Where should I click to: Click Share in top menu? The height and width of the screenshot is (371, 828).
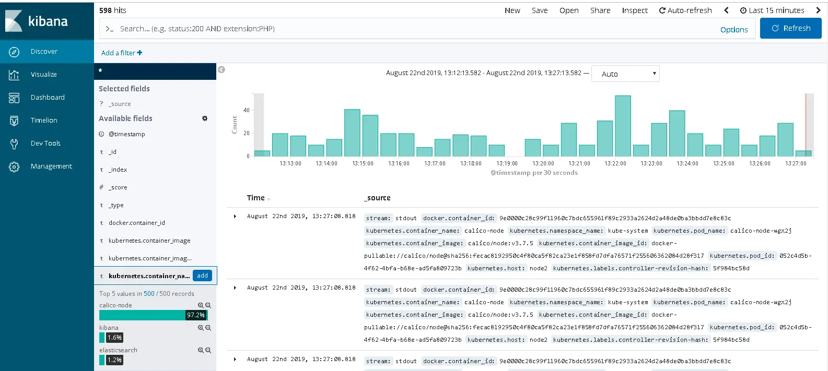[600, 10]
